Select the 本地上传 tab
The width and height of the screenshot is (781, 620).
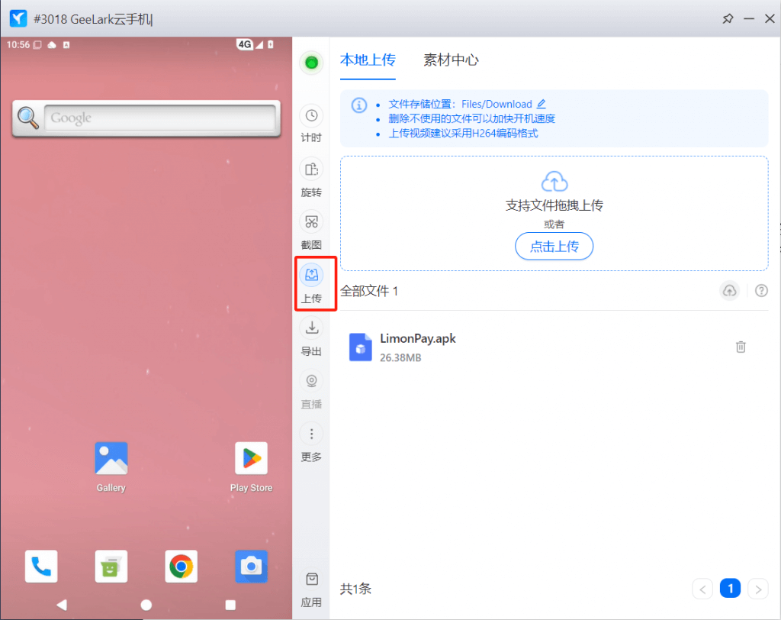(x=368, y=60)
